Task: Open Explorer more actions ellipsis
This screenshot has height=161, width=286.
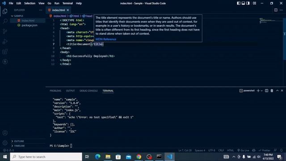Action: coord(41,10)
